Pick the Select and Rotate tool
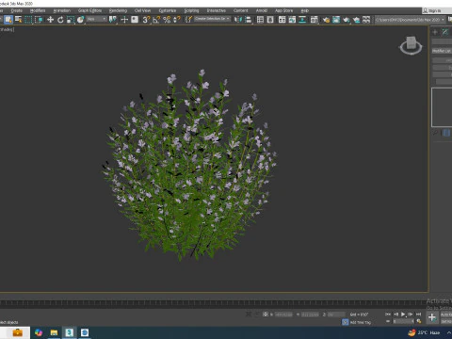This screenshot has height=339, width=452. tap(60, 20)
